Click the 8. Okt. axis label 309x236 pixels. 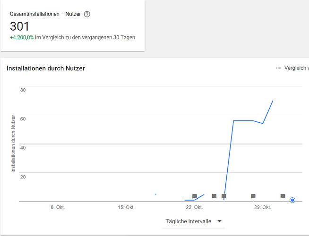coord(57,207)
